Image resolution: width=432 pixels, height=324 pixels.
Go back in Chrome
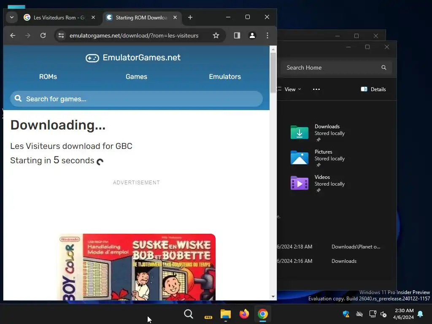[x=13, y=35]
